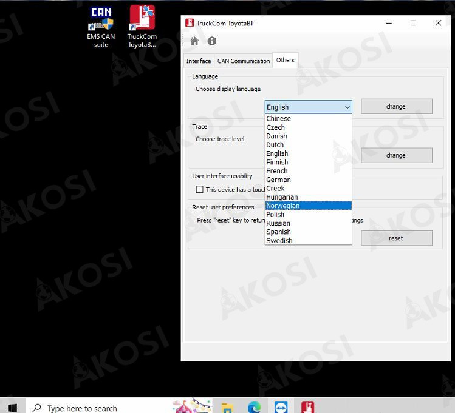Click the reset user preferences button
Image resolution: width=455 pixels, height=413 pixels.
[x=396, y=238]
